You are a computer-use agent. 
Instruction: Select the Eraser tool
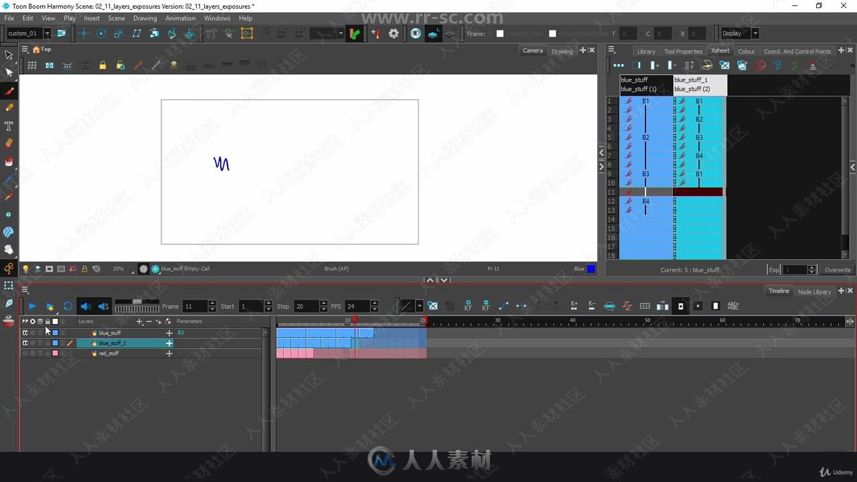pyautogui.click(x=9, y=143)
